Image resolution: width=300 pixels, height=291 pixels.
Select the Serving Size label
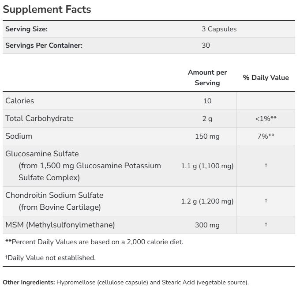click(x=26, y=29)
